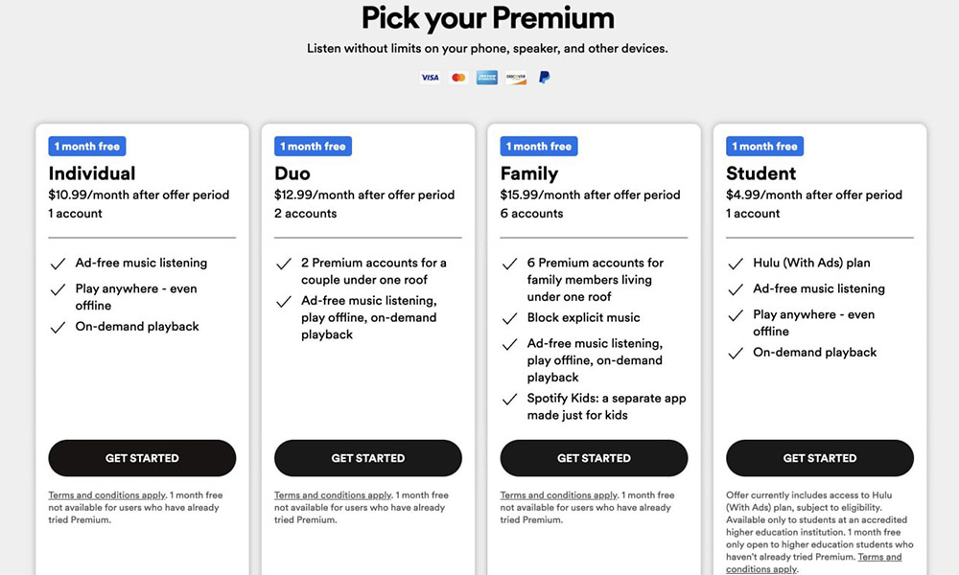The width and height of the screenshot is (959, 575).
Task: Get started with the Family plan
Action: click(594, 458)
